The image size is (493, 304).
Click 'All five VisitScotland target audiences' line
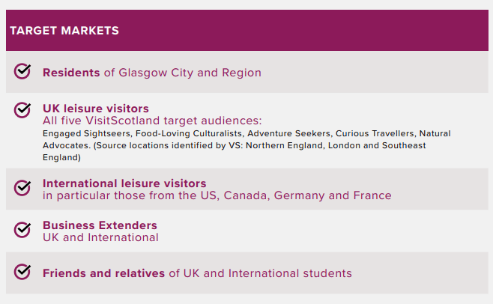152,121
